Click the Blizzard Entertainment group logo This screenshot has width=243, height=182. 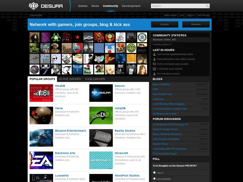point(41,138)
